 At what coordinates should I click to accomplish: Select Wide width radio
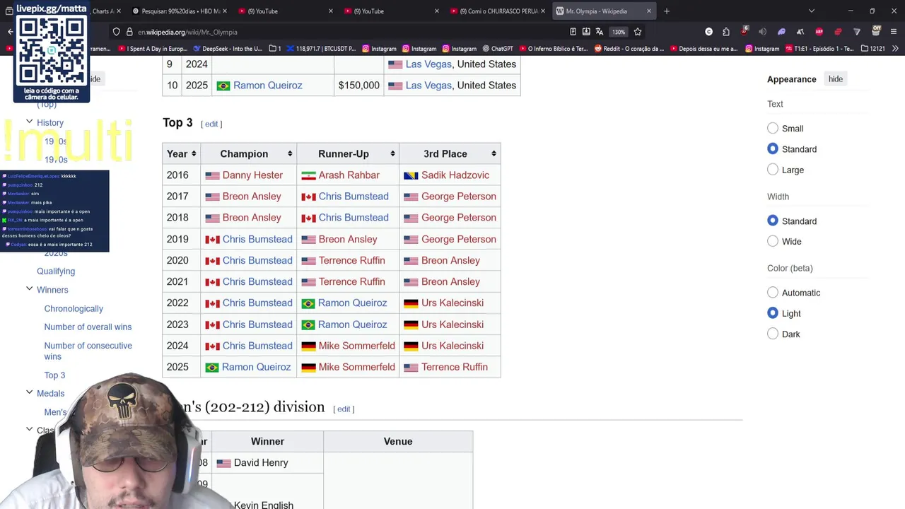pyautogui.click(x=773, y=242)
